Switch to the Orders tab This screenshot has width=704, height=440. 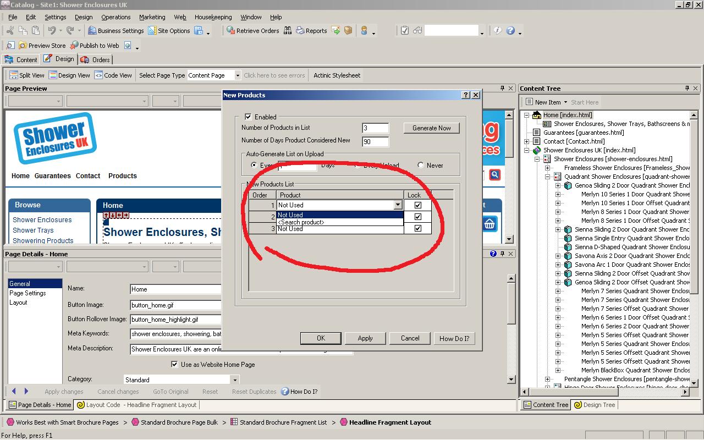click(x=95, y=59)
